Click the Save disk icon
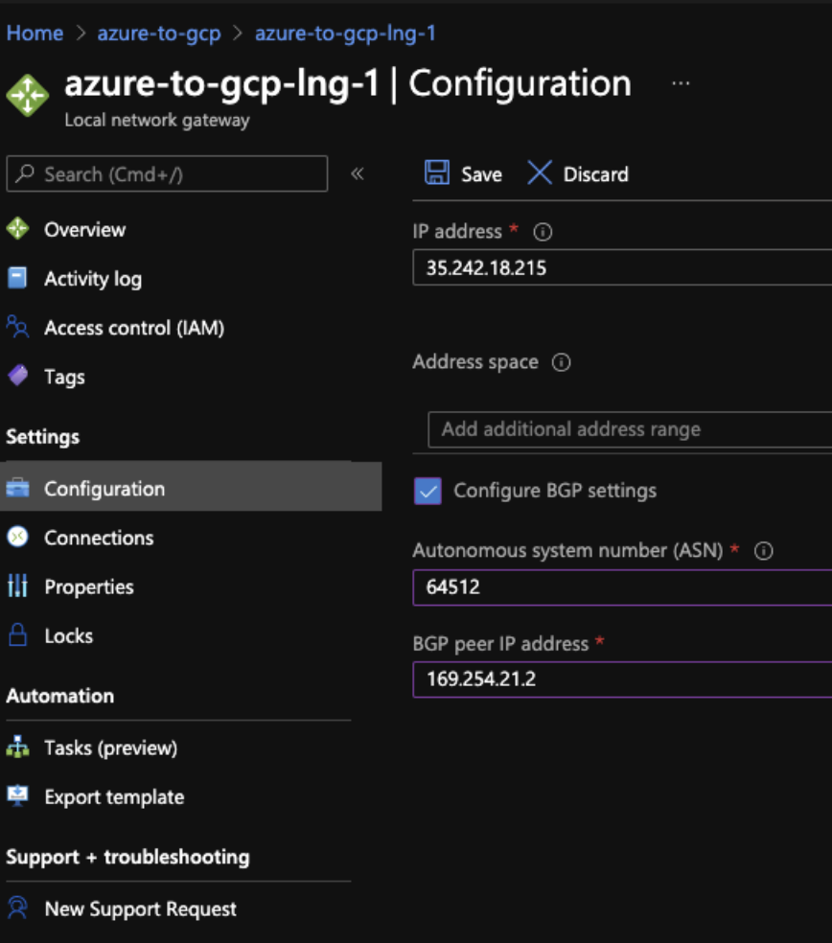This screenshot has height=943, width=832. click(437, 173)
